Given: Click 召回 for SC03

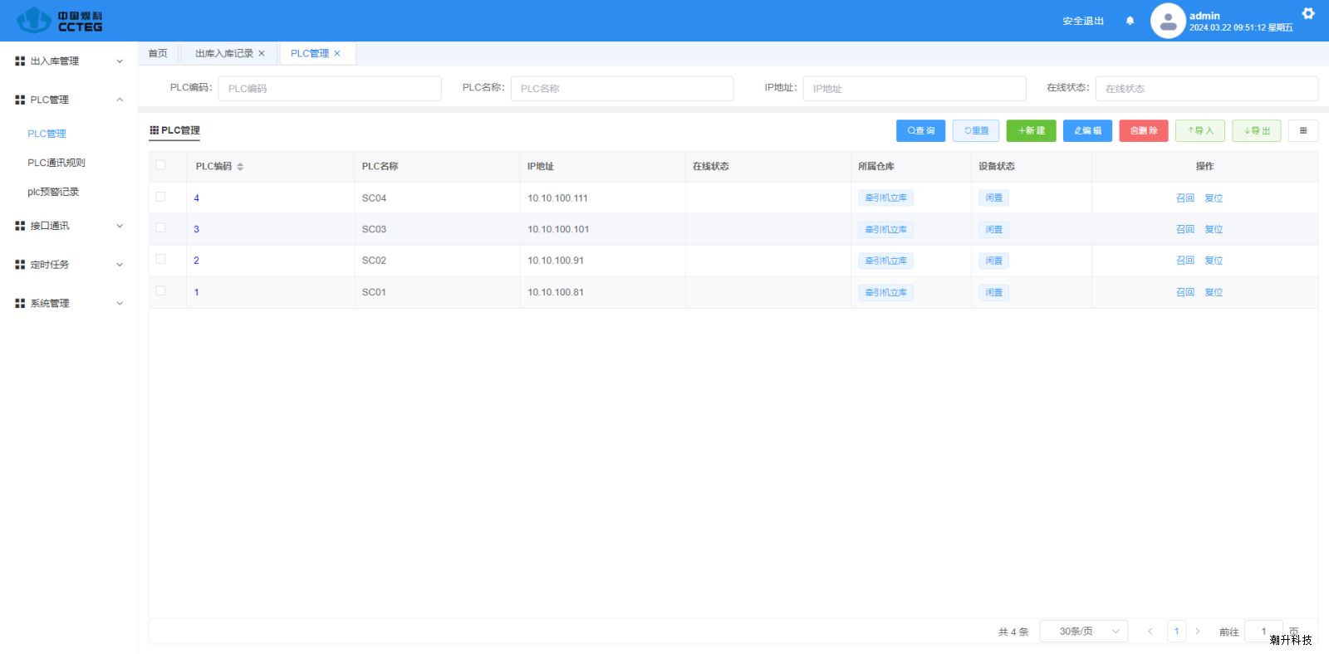Looking at the screenshot, I should tap(1185, 229).
